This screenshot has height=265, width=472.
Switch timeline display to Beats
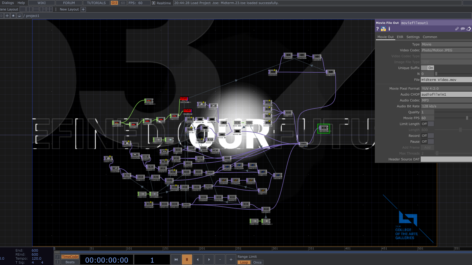[70, 262]
